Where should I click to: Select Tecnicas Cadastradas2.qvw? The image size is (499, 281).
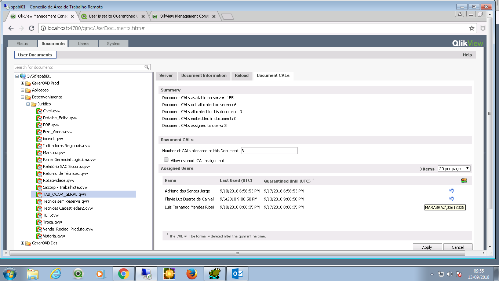click(68, 208)
